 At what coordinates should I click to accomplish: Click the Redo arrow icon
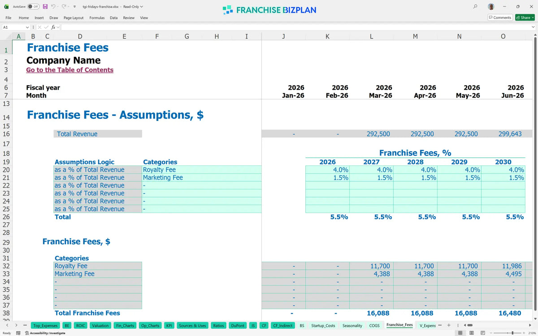[64, 7]
